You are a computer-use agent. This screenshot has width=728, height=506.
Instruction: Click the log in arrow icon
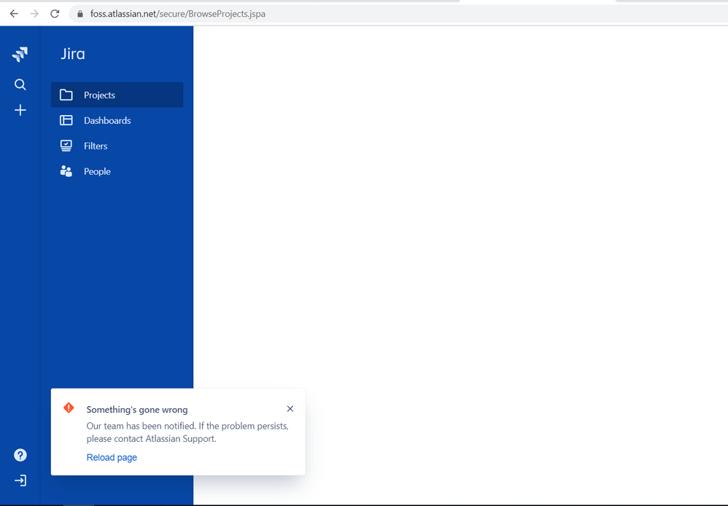(x=20, y=480)
